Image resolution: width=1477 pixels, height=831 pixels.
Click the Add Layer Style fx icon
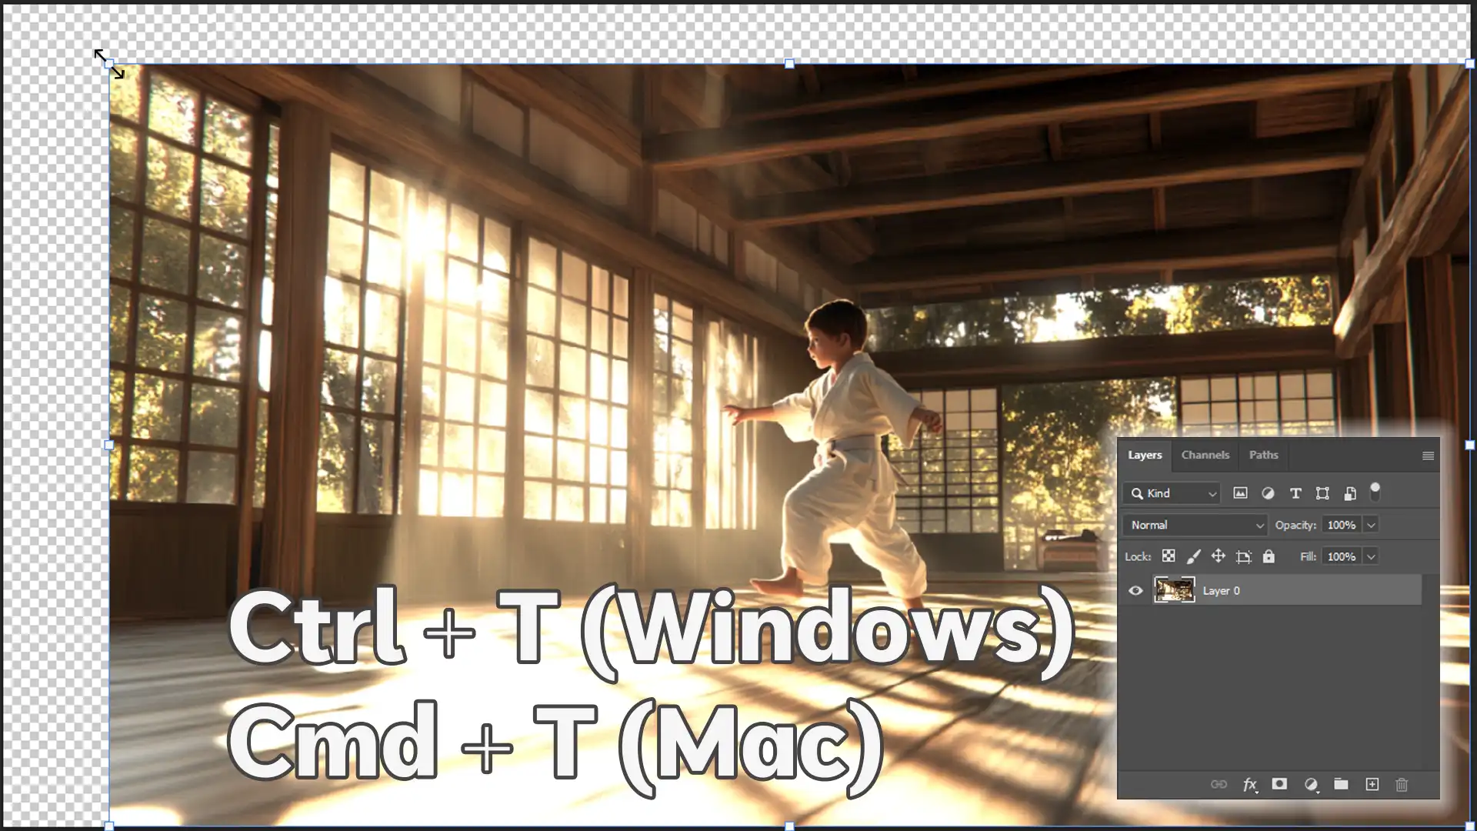[1249, 784]
